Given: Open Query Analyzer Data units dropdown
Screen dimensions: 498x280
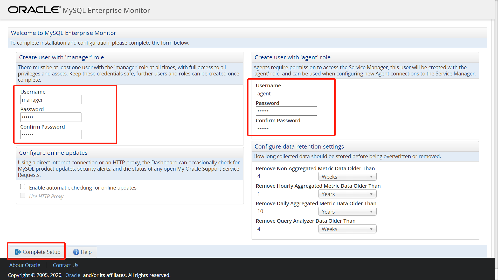Looking at the screenshot, I should [347, 229].
